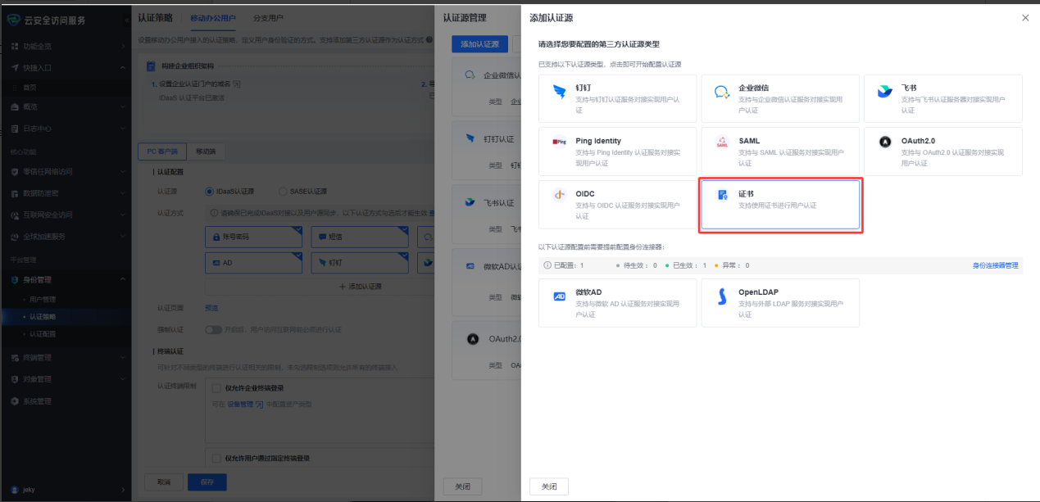Pick the OIDC authentication icon
1040x502 pixels.
pyautogui.click(x=559, y=195)
